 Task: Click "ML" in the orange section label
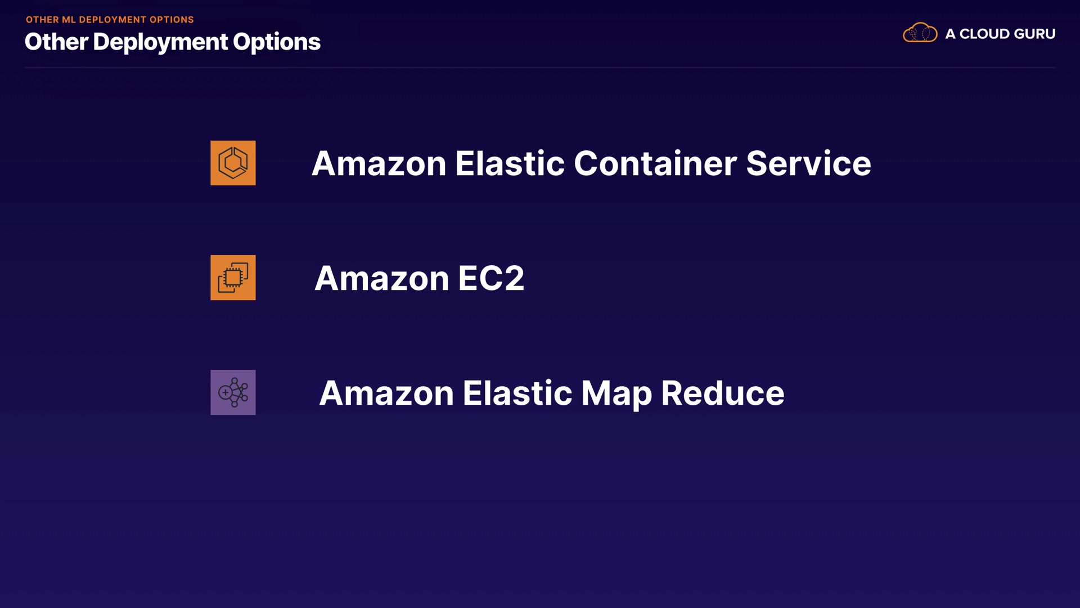(x=69, y=20)
